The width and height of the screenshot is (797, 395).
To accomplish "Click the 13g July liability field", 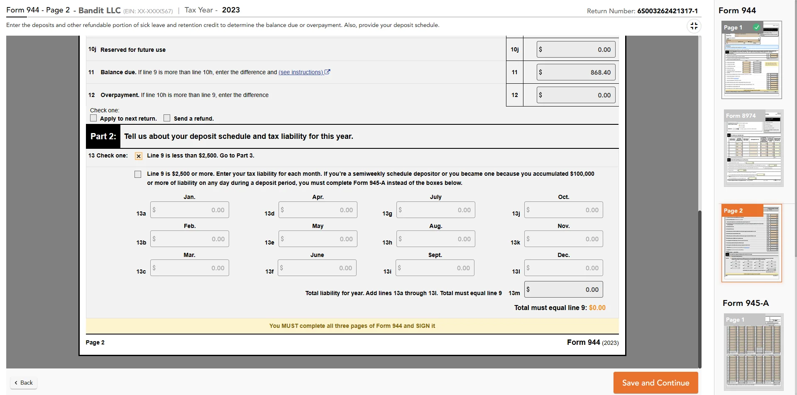I will 435,210.
